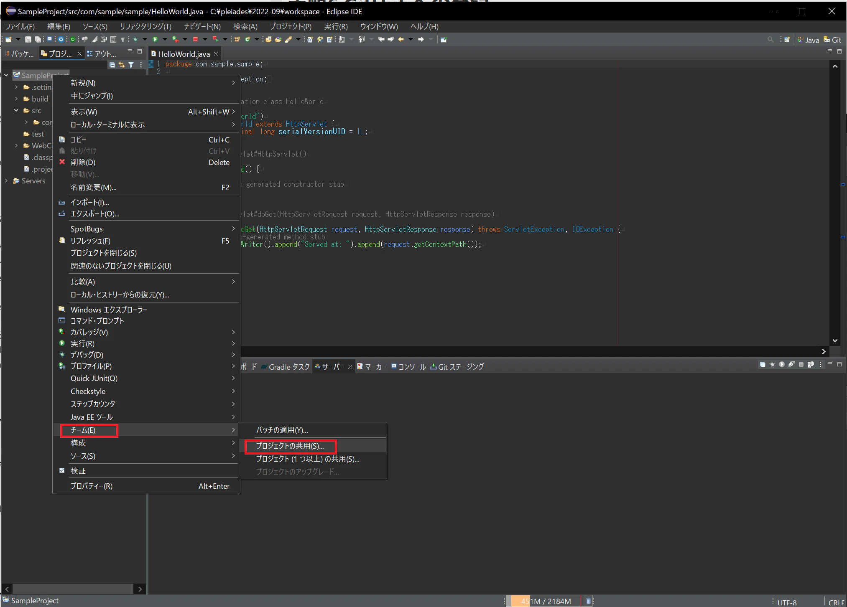Viewport: 847px width, 607px height.
Task: Click the Save icon in the toolbar
Action: point(28,39)
